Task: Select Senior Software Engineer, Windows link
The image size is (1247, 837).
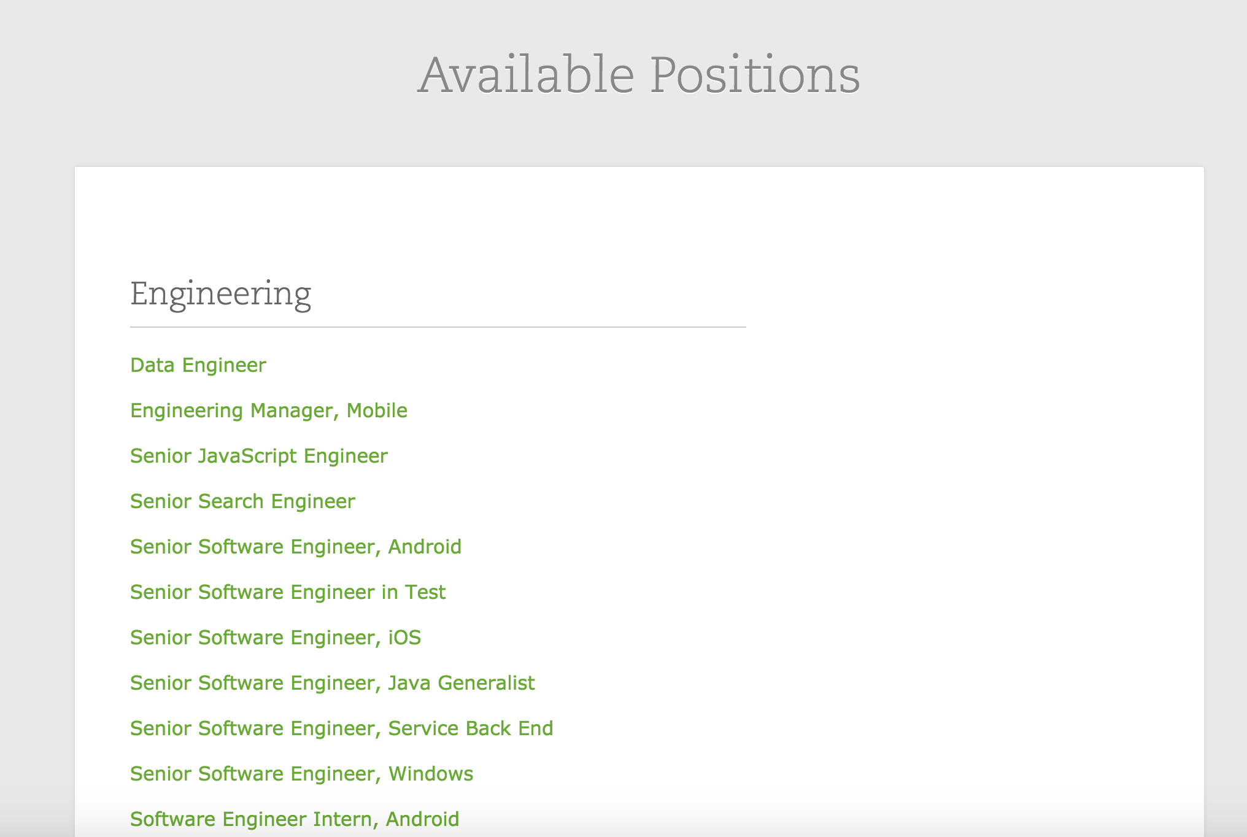Action: pos(301,774)
